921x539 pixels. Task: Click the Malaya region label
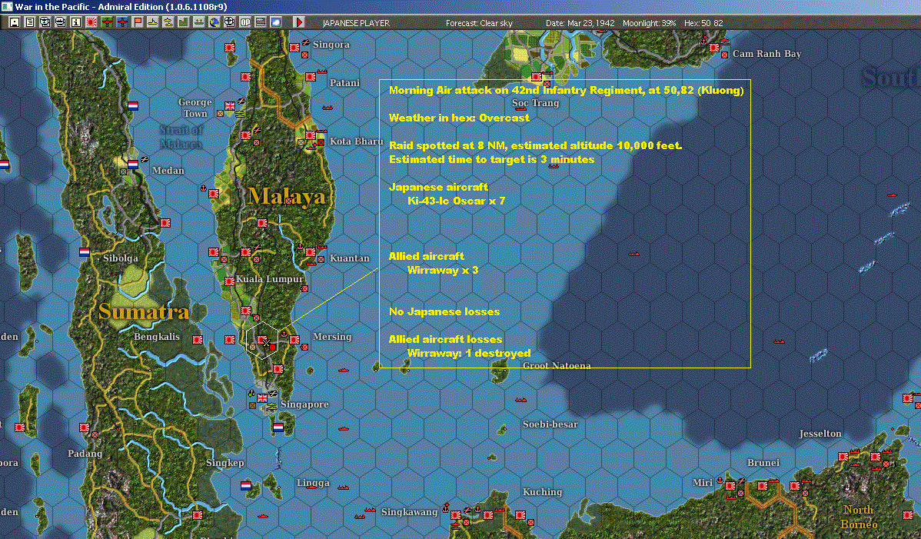(x=287, y=196)
